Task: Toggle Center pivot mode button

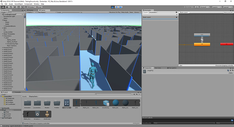Action: click(31, 7)
